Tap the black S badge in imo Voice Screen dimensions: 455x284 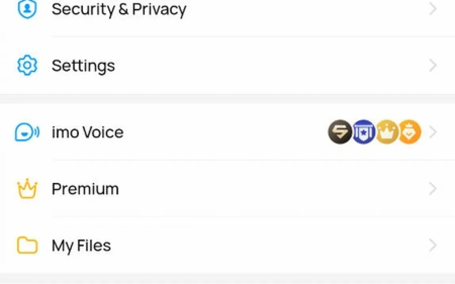click(x=340, y=132)
